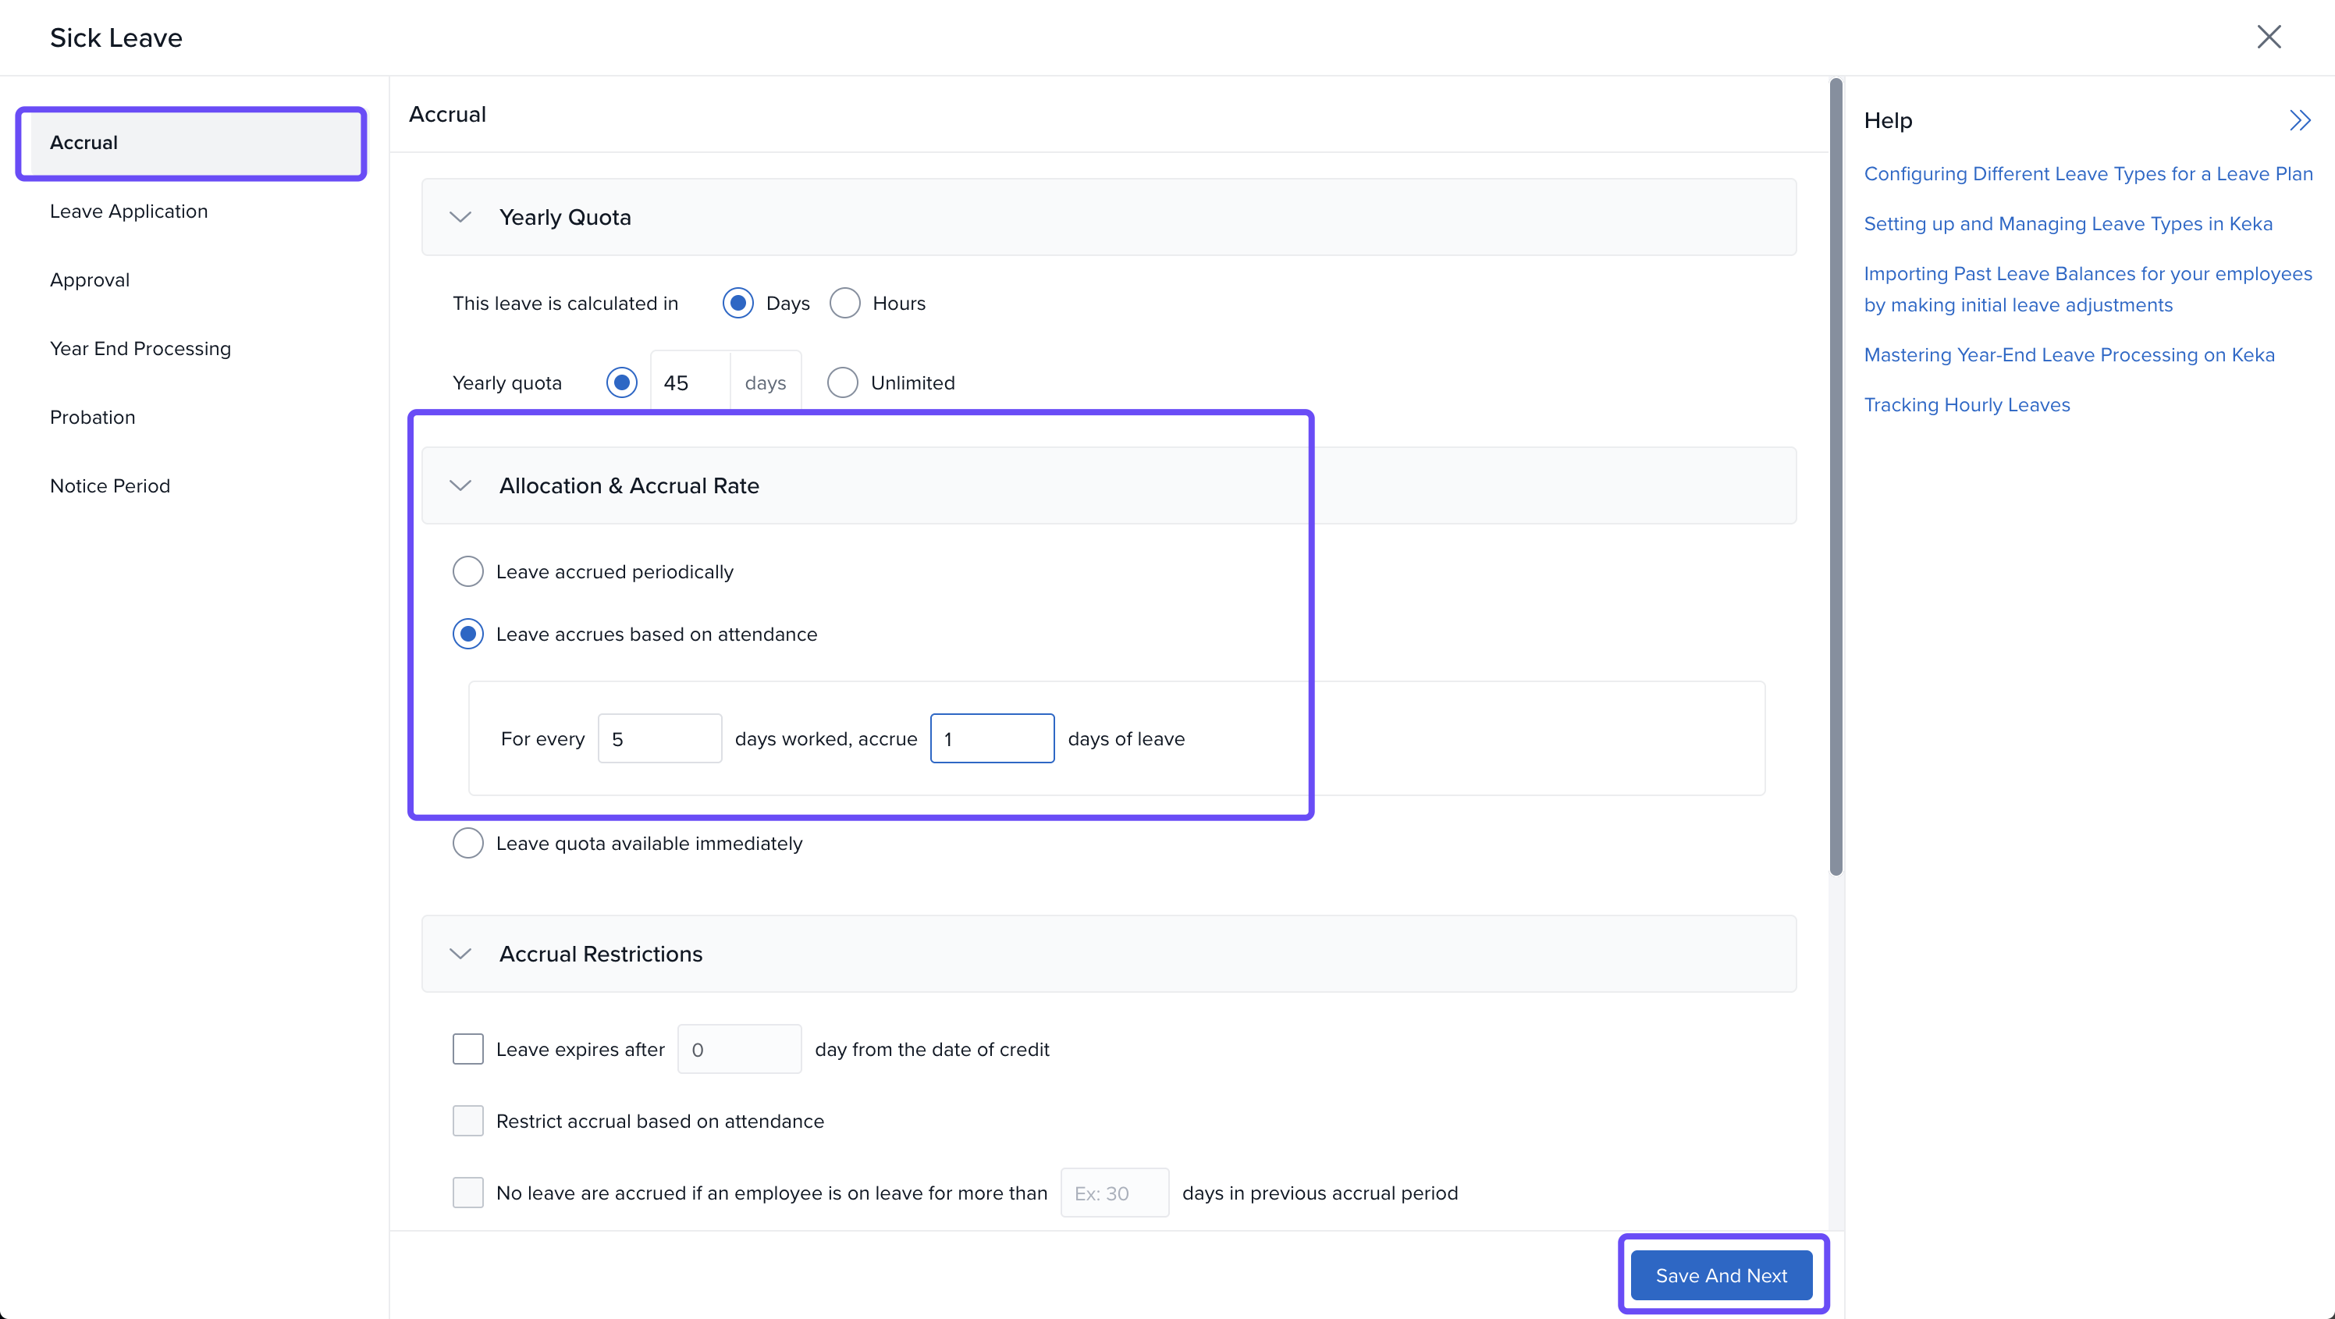2335x1319 pixels.
Task: Switch to Year End Processing tab
Action: (x=140, y=349)
